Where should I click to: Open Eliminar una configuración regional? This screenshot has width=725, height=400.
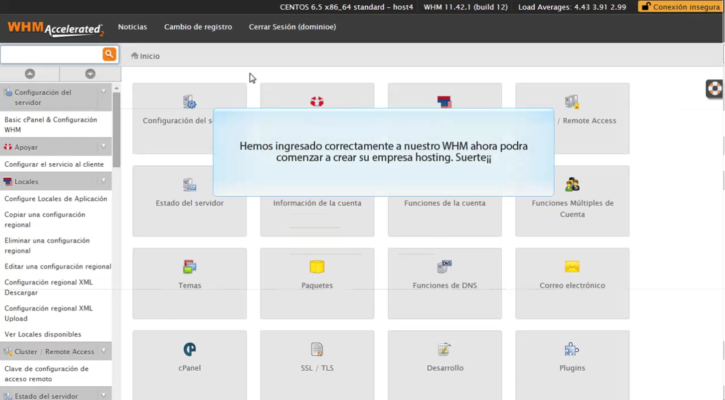(x=47, y=245)
